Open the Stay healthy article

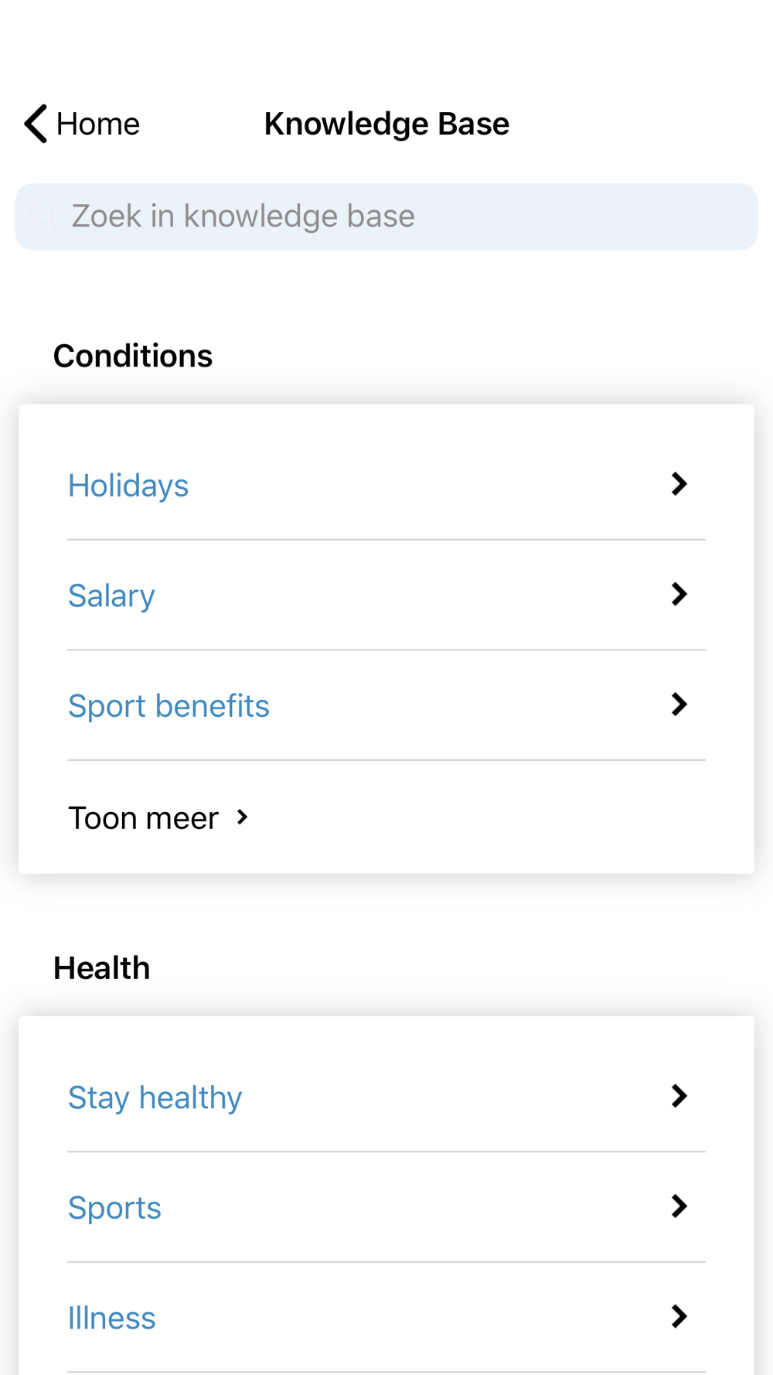pos(155,1098)
